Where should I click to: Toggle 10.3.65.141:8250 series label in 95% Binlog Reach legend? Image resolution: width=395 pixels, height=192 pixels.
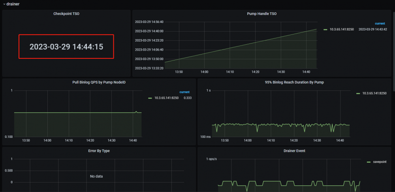(x=374, y=93)
